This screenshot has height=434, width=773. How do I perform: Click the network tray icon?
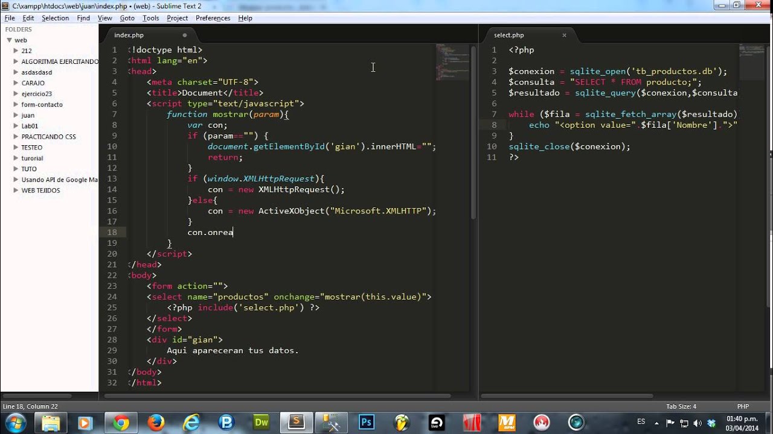click(684, 423)
